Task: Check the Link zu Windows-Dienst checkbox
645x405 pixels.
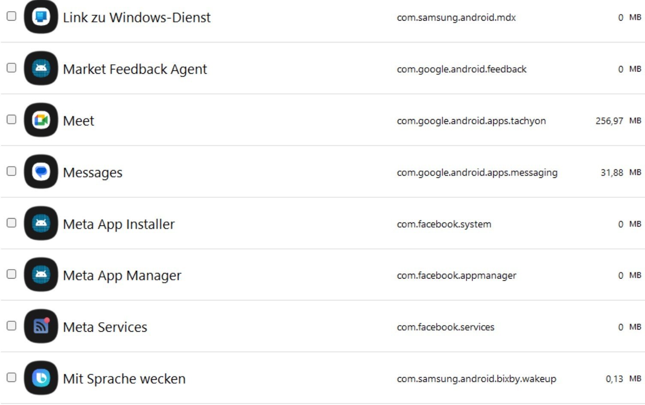Action: pos(12,16)
